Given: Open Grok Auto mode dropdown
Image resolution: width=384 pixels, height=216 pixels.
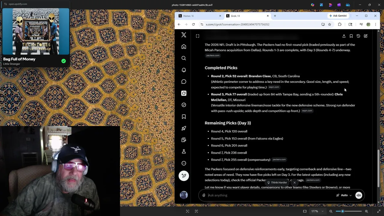Looking at the screenshot, I should click(344, 195).
